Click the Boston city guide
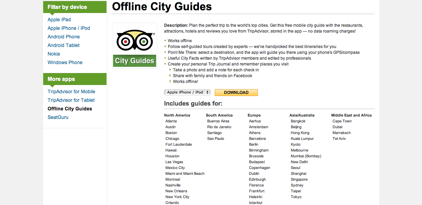This screenshot has width=422, height=205. (x=171, y=133)
